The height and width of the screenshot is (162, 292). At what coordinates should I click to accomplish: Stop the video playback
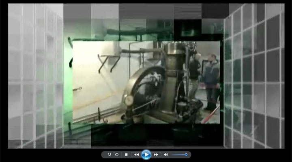point(126,155)
